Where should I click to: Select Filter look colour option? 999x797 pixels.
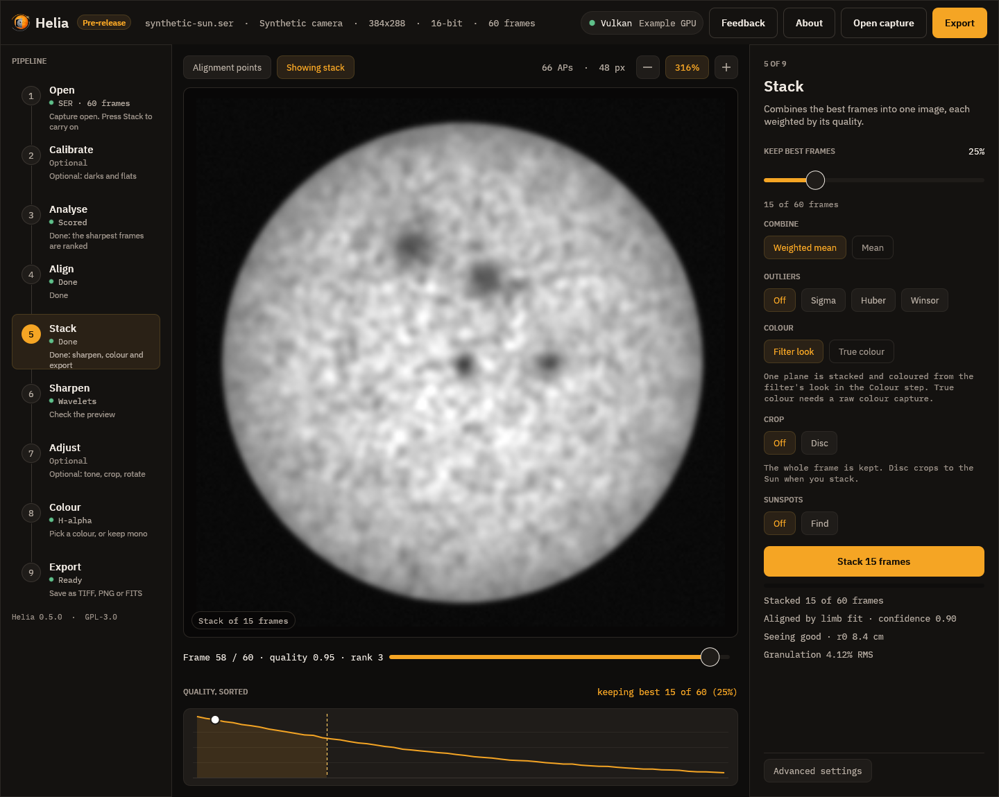click(794, 351)
